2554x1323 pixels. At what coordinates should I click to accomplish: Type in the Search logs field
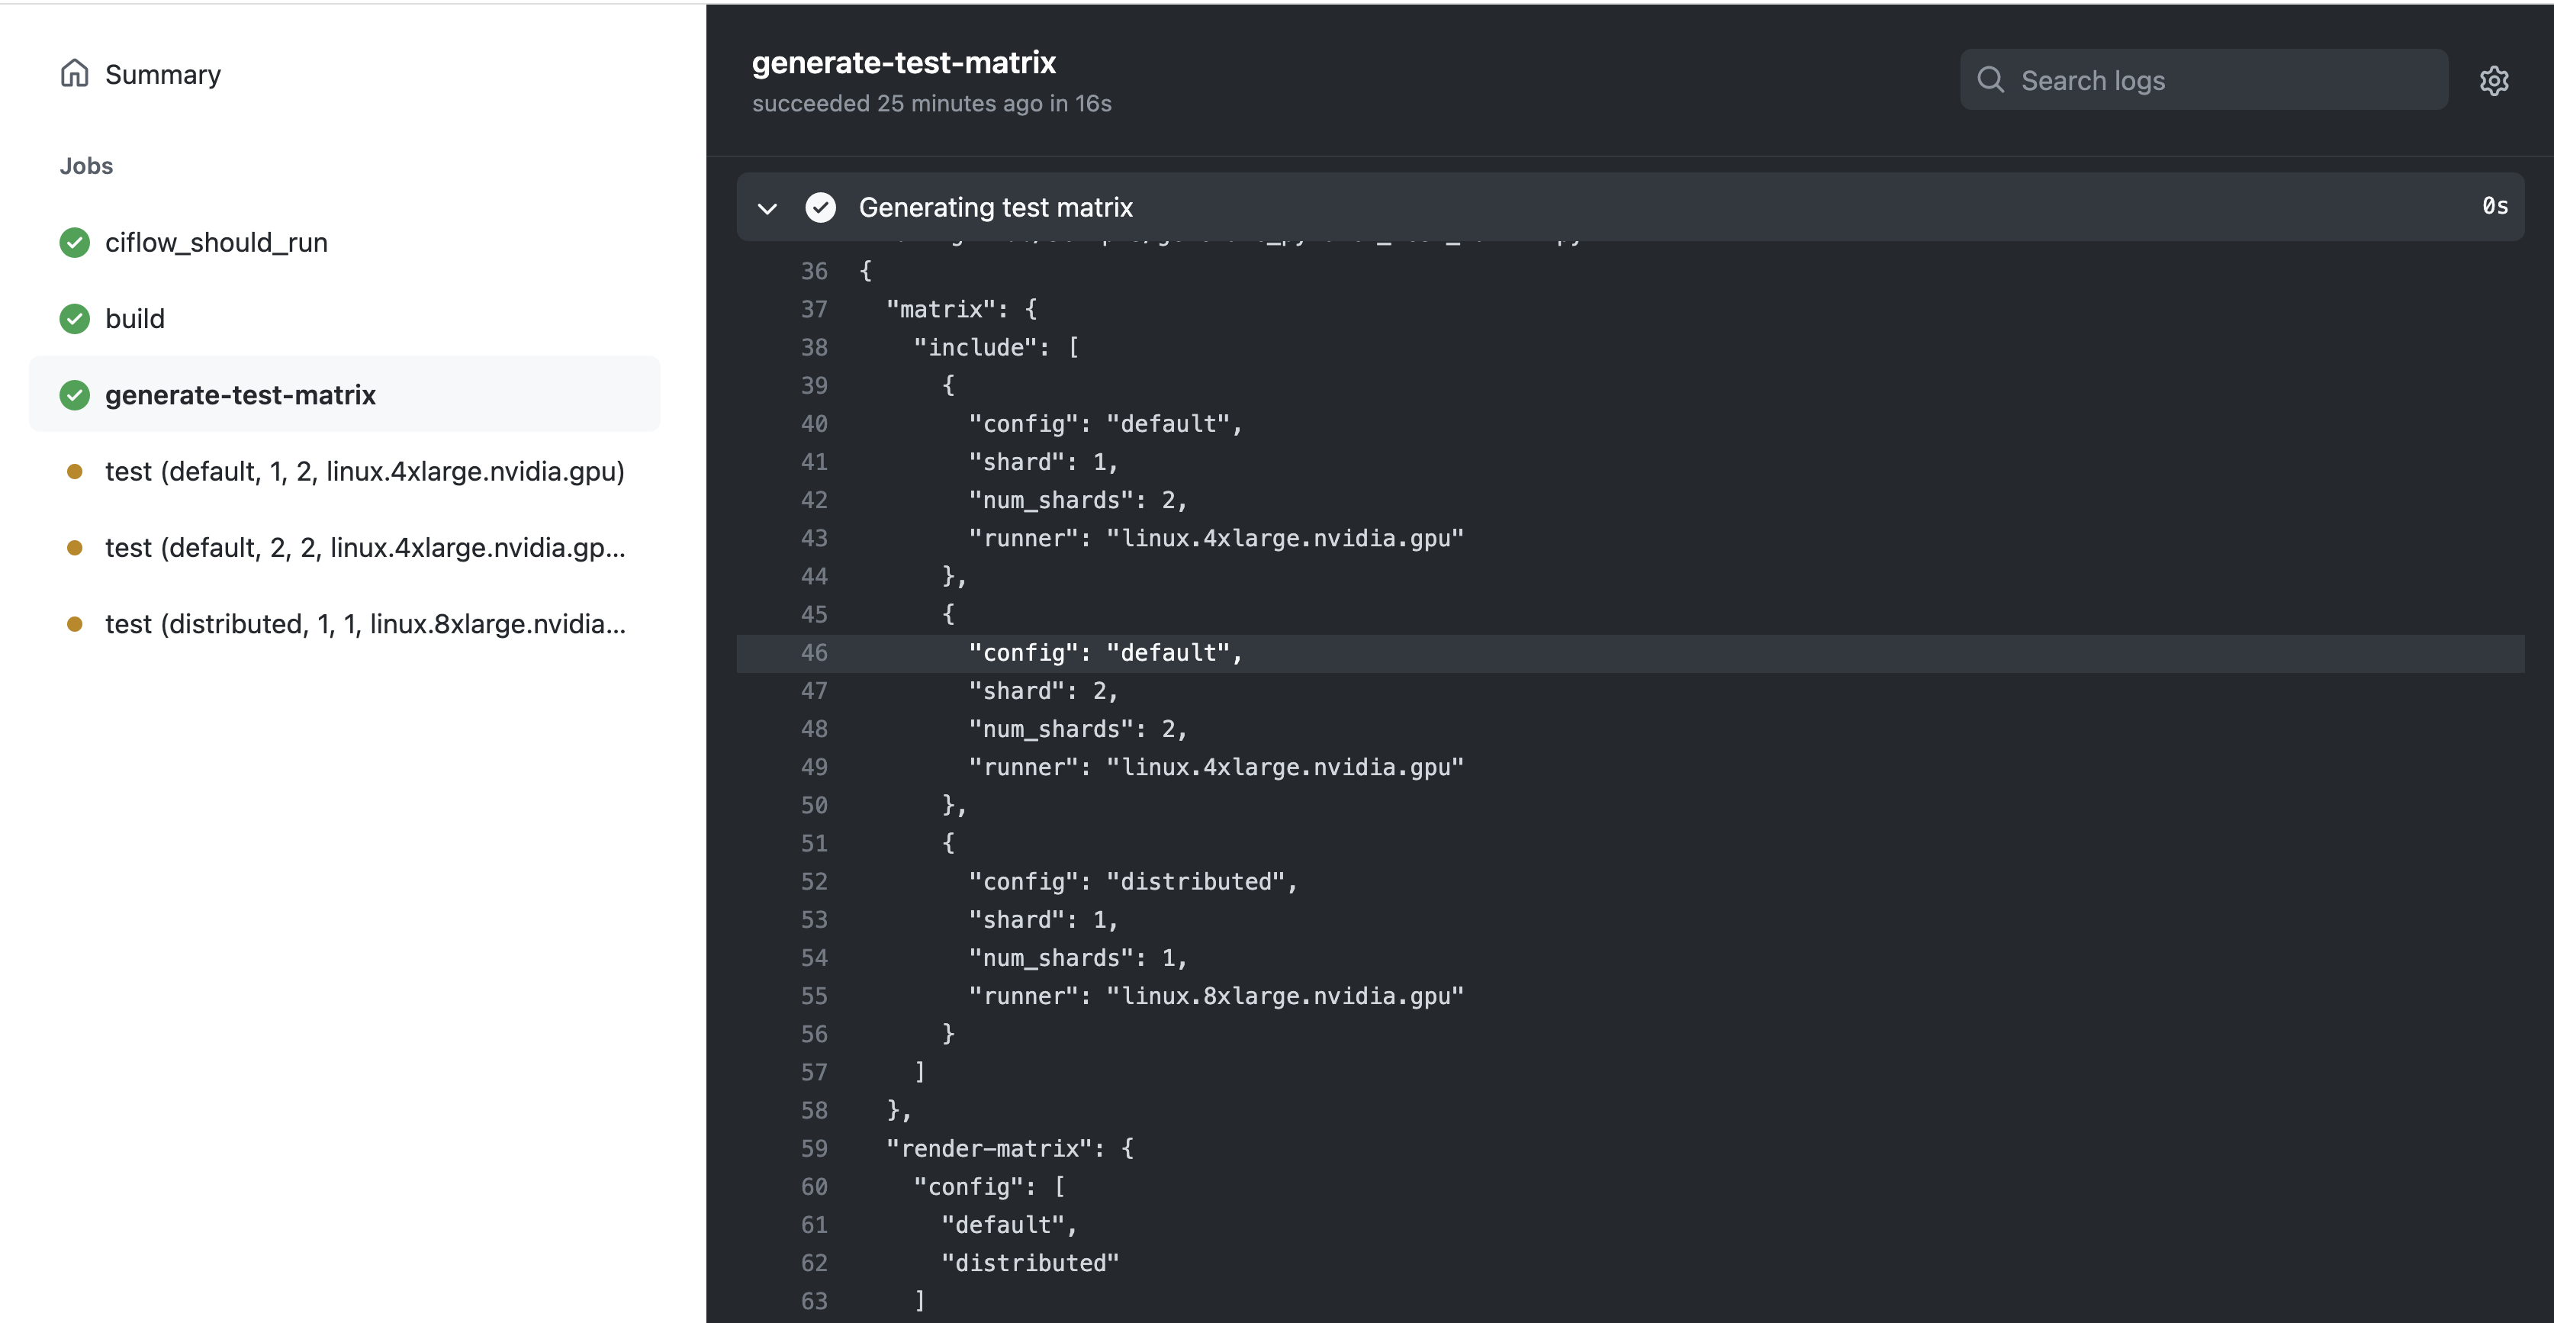[x=2221, y=80]
